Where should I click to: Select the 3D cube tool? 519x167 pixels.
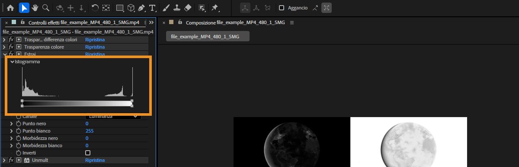tap(131, 8)
